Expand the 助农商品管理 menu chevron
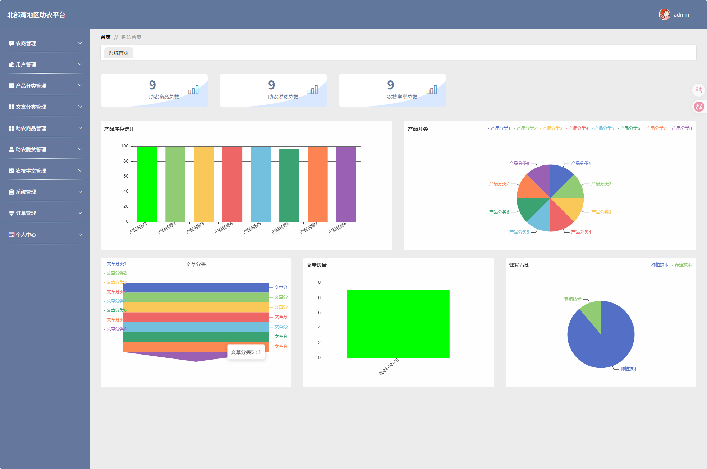The height and width of the screenshot is (469, 707). pos(80,128)
